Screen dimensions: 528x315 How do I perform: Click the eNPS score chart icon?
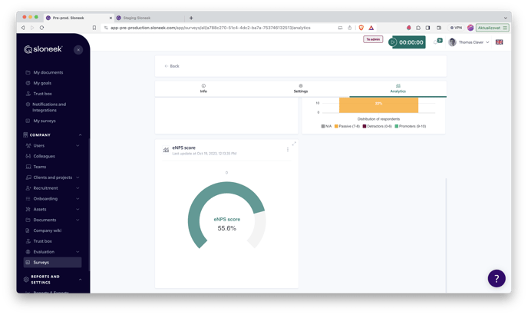(166, 150)
